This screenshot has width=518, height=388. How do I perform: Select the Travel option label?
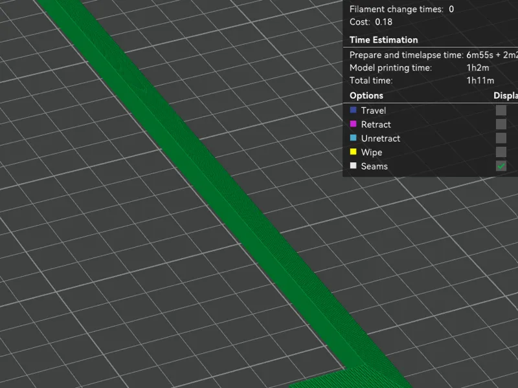click(374, 111)
